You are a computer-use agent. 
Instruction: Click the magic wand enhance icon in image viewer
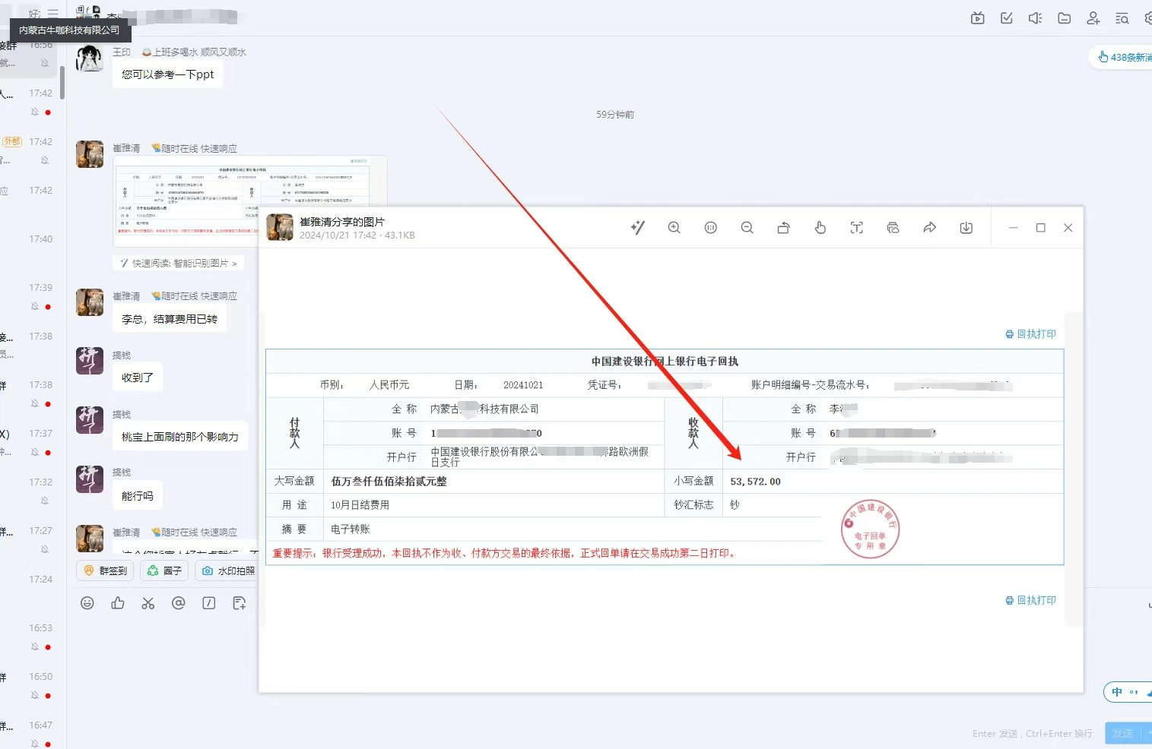pyautogui.click(x=637, y=227)
